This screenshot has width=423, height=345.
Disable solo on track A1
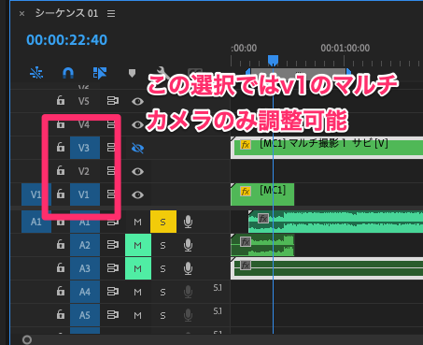click(x=163, y=222)
